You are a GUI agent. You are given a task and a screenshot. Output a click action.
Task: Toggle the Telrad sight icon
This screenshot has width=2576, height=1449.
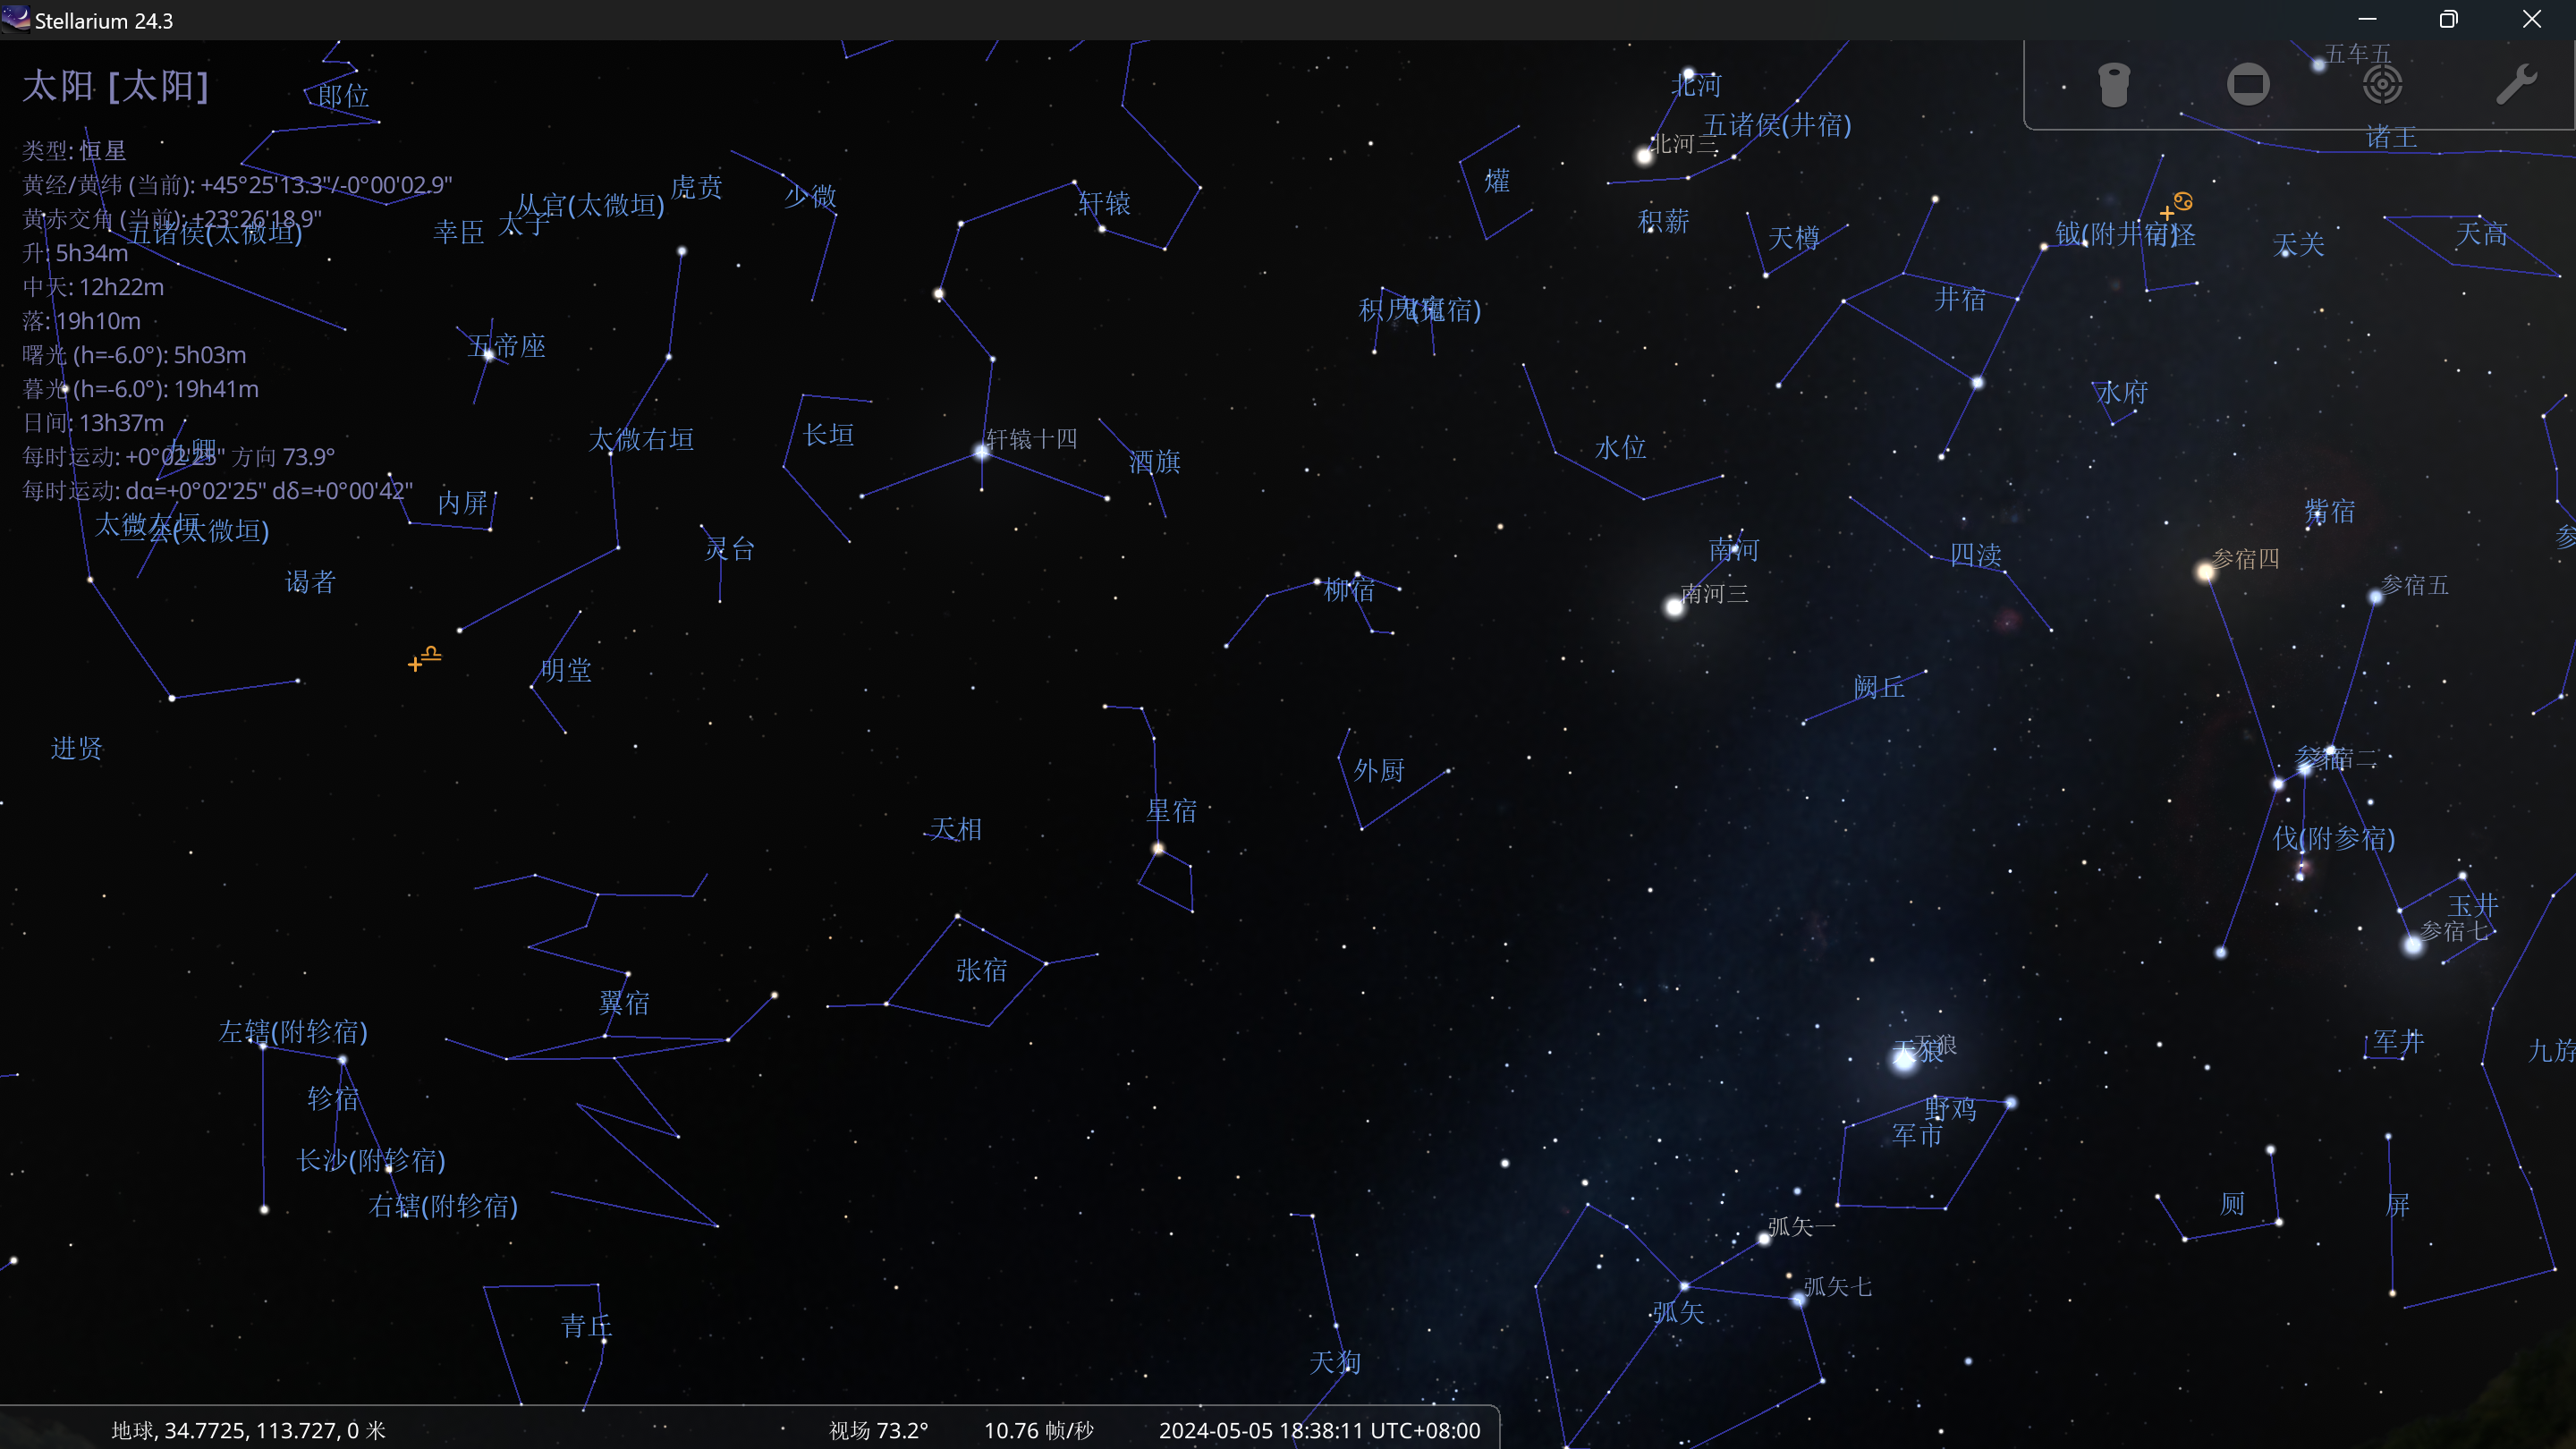(x=2382, y=84)
